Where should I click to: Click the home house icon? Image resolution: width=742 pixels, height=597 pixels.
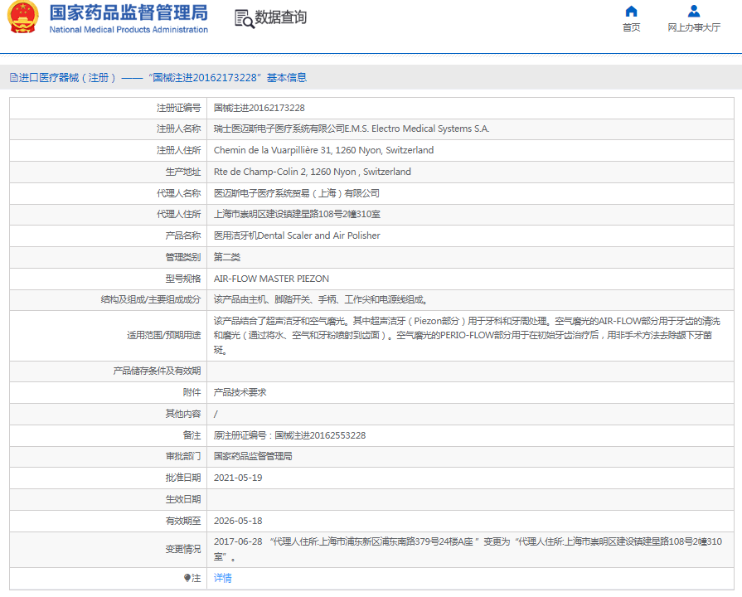[x=631, y=11]
